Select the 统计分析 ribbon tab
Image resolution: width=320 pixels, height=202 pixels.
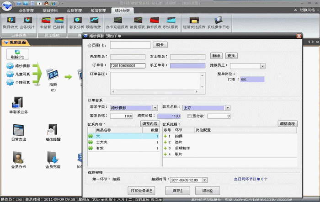[x=122, y=11]
